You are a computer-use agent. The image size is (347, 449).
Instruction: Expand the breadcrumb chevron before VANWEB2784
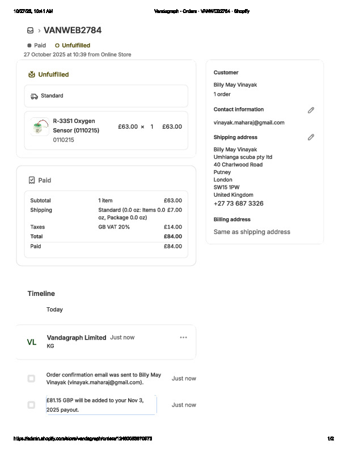point(39,31)
